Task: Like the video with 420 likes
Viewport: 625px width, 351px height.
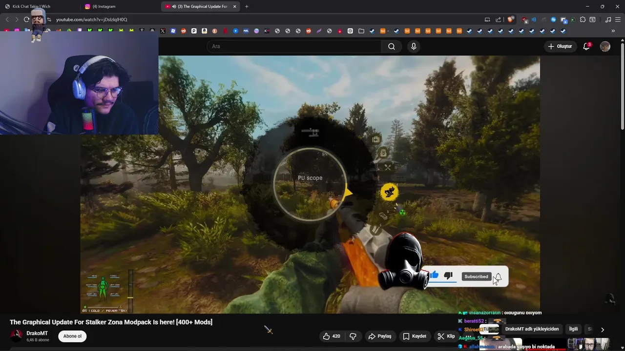Action: point(331,336)
